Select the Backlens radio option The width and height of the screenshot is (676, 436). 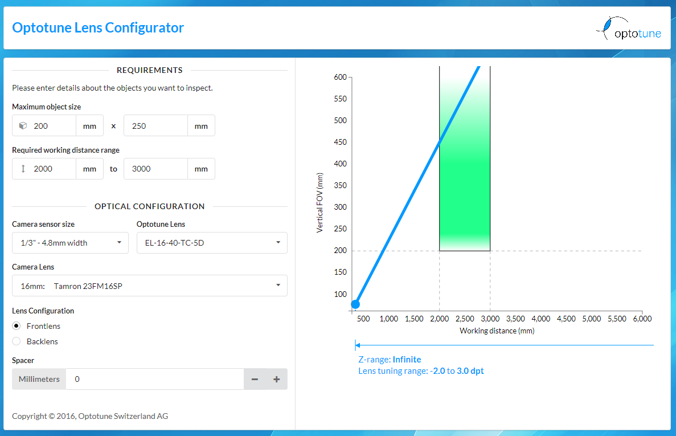point(17,341)
